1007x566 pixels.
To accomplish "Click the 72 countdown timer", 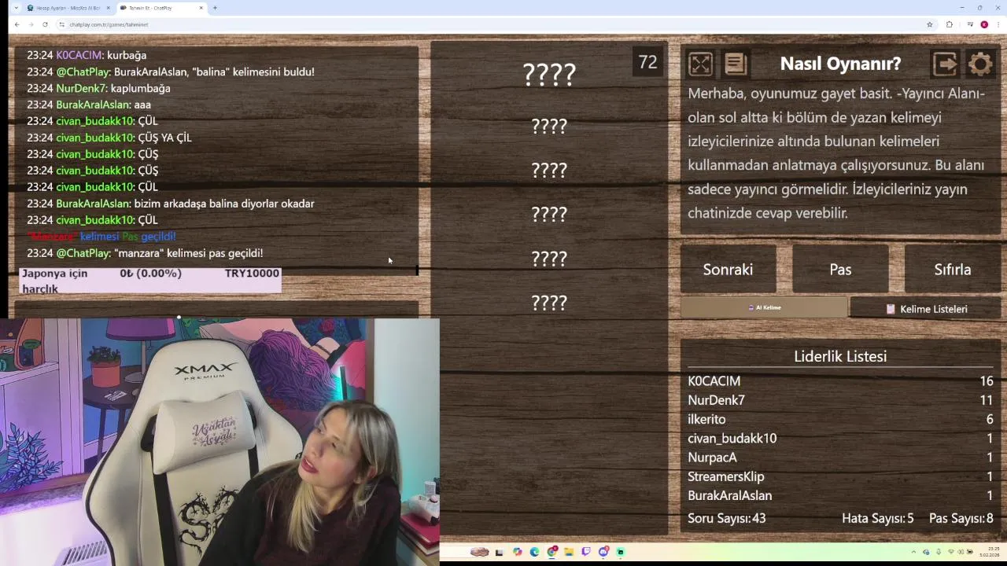I will [647, 62].
